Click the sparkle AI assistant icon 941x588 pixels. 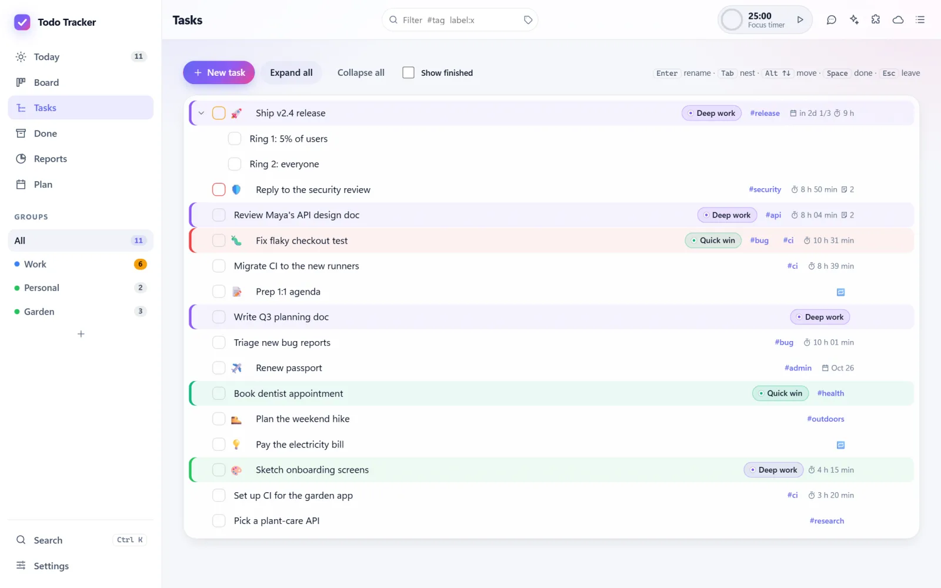[854, 20]
